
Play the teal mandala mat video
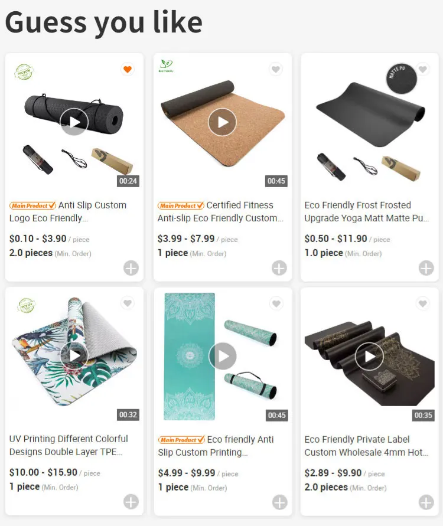[223, 356]
